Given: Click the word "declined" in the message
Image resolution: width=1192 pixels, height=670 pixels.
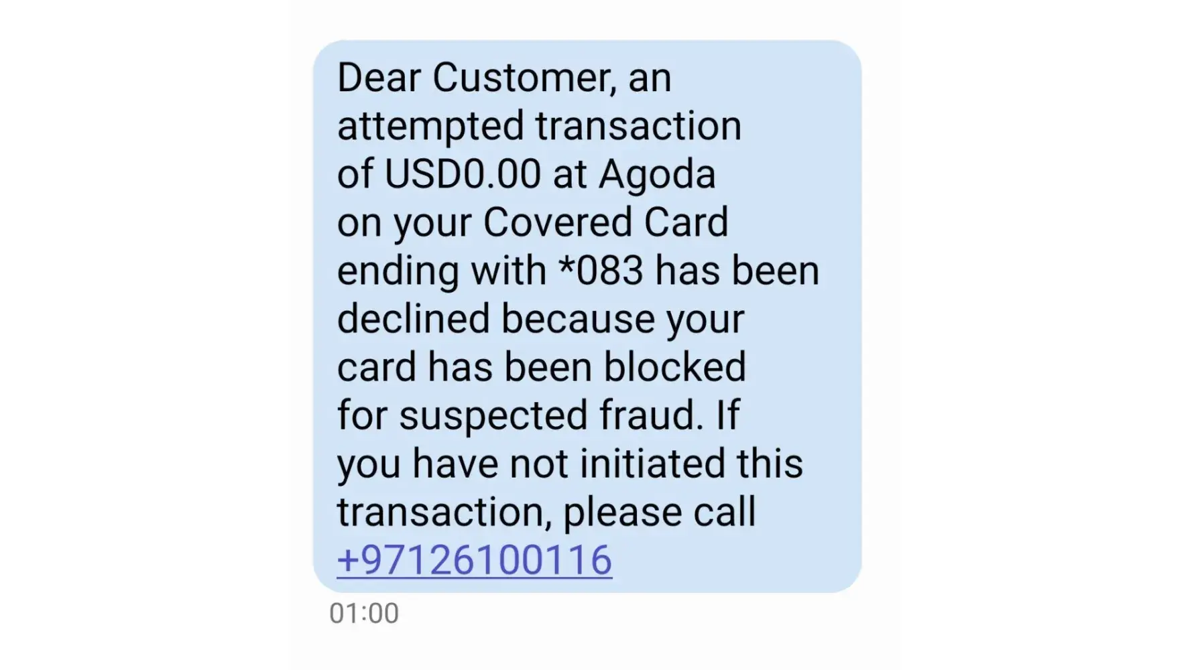Looking at the screenshot, I should coord(413,319).
